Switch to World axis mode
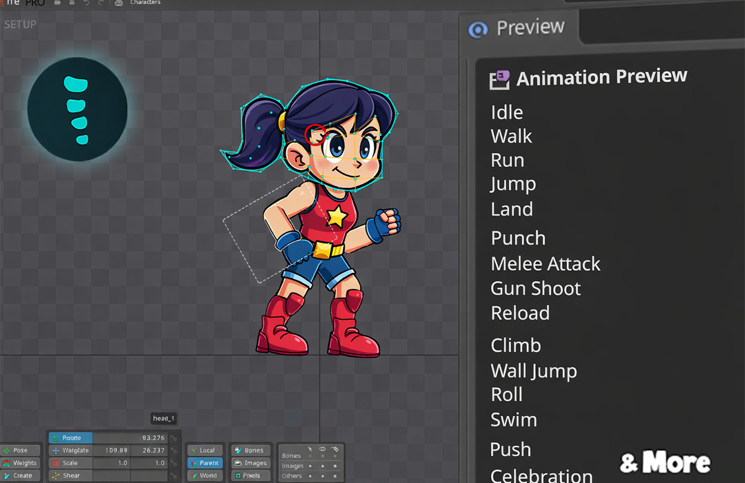Screen dimensions: 745x483 click(x=204, y=476)
